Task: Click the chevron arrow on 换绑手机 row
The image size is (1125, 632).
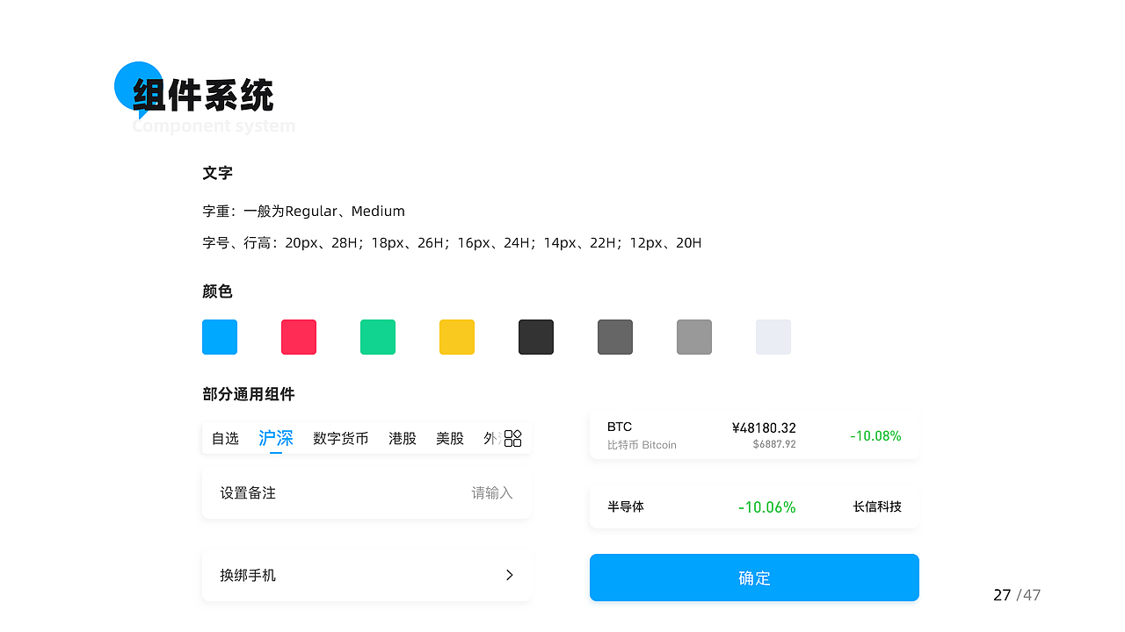Action: [x=510, y=575]
